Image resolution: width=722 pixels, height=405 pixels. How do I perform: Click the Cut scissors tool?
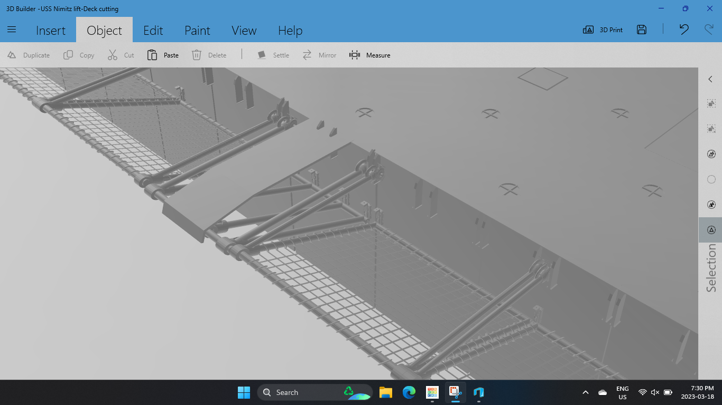pyautogui.click(x=121, y=55)
